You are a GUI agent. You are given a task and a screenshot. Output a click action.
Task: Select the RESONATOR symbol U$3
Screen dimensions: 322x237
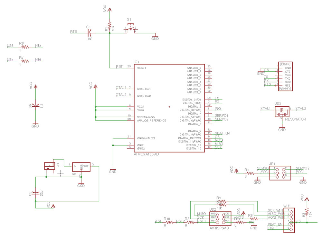[282, 111]
